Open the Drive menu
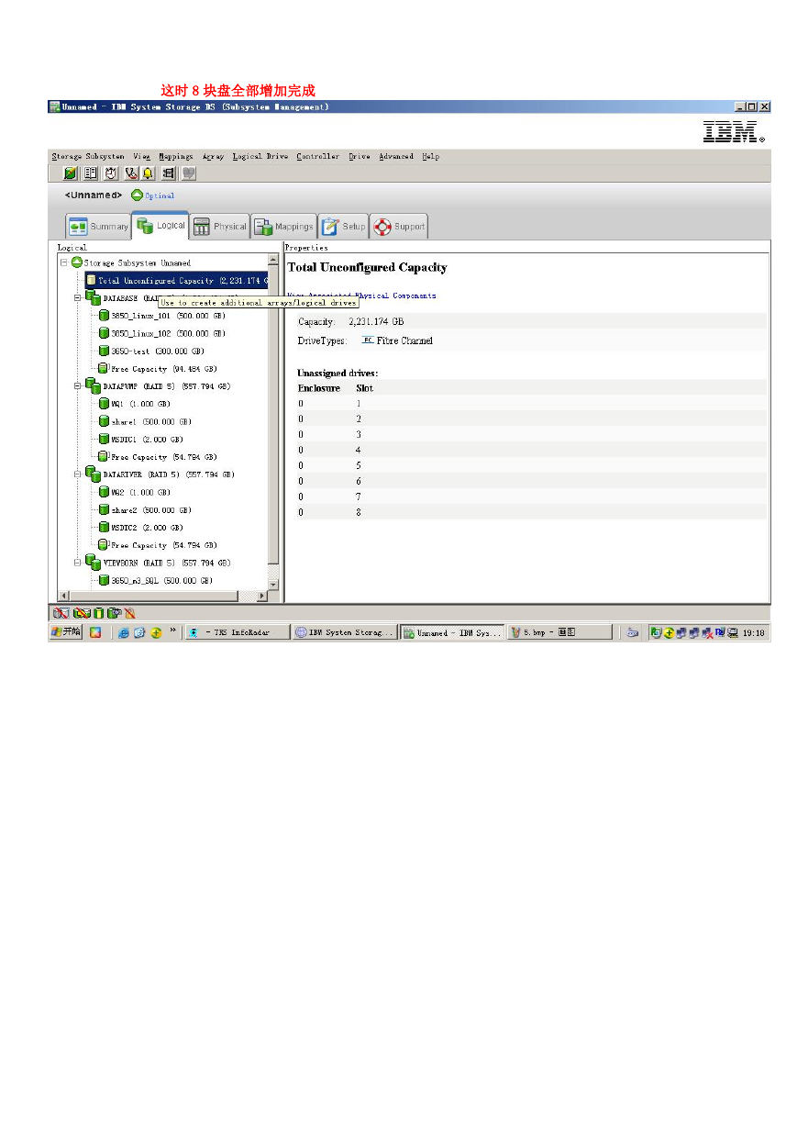Screen dimensions: 797x1127 pyautogui.click(x=360, y=156)
